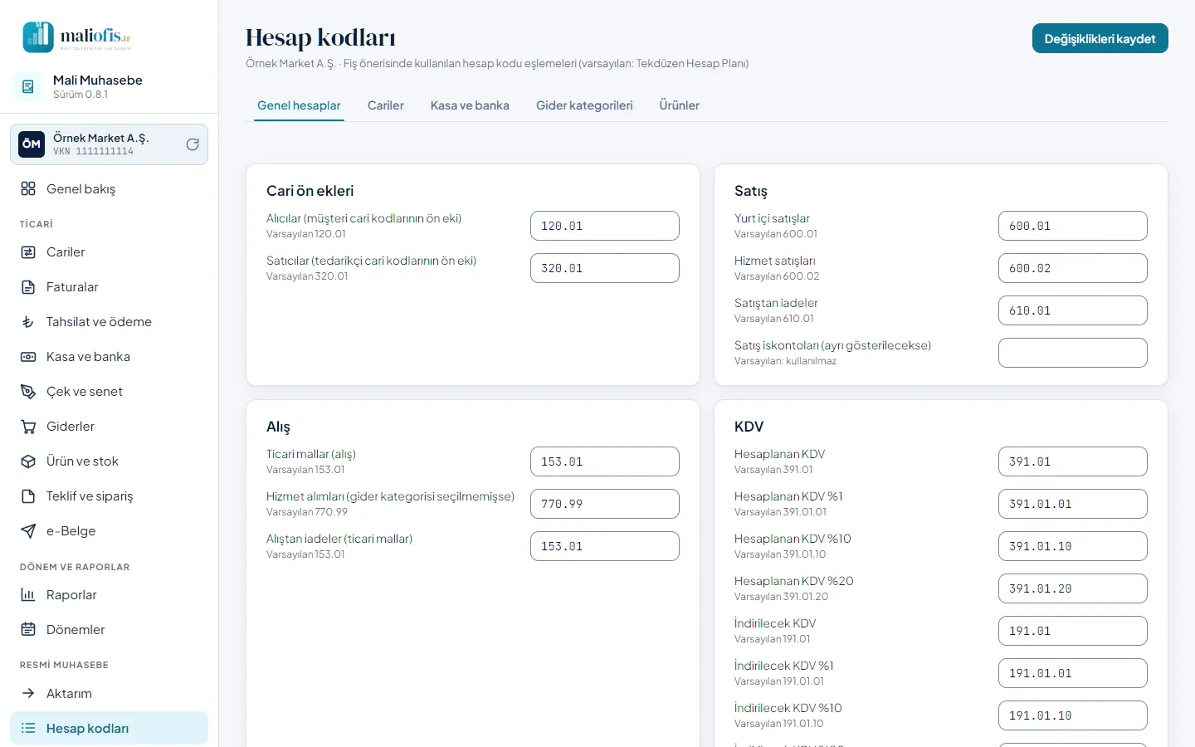Click the Faturalar document icon

click(28, 287)
